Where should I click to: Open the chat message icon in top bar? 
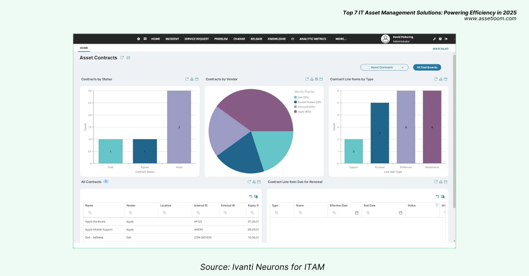tap(145, 39)
